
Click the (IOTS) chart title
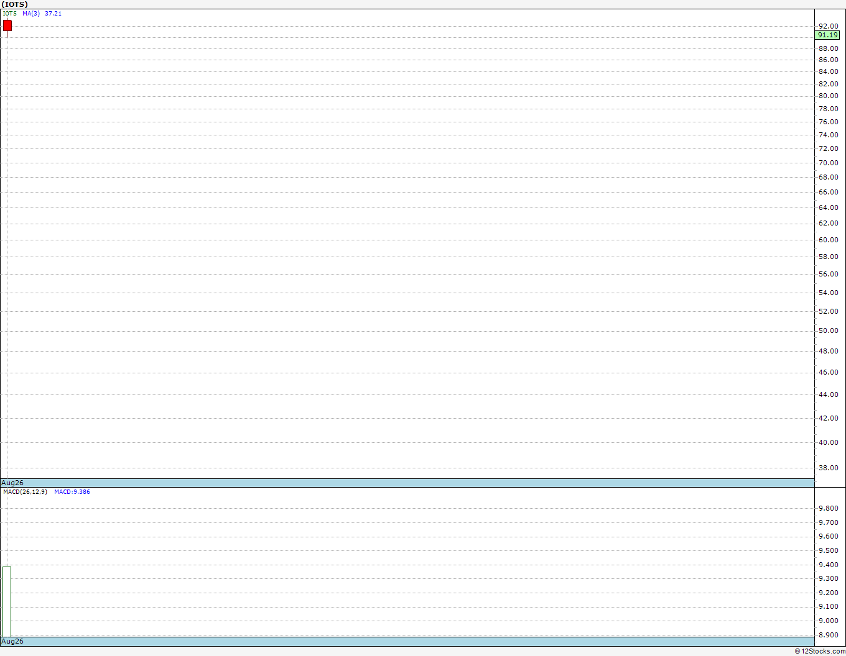pos(14,4)
